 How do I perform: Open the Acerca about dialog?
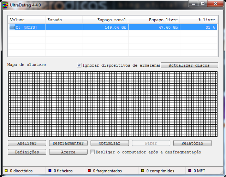[68, 152]
